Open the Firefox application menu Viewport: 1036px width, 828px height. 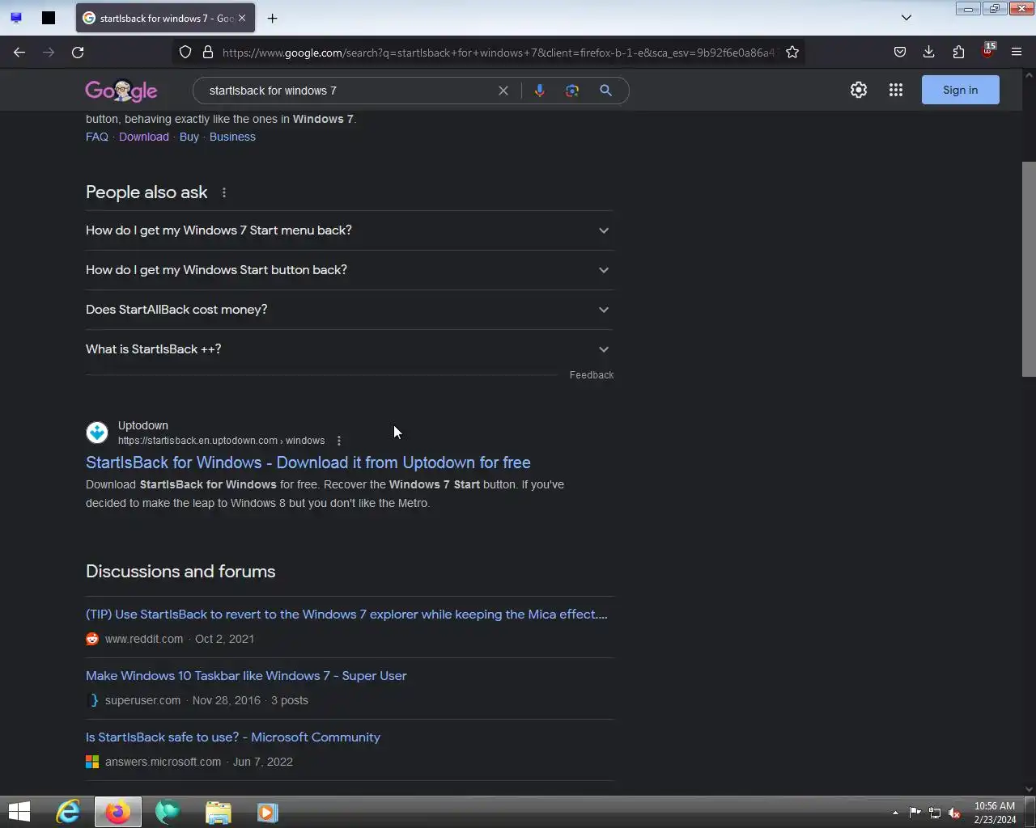point(1017,53)
